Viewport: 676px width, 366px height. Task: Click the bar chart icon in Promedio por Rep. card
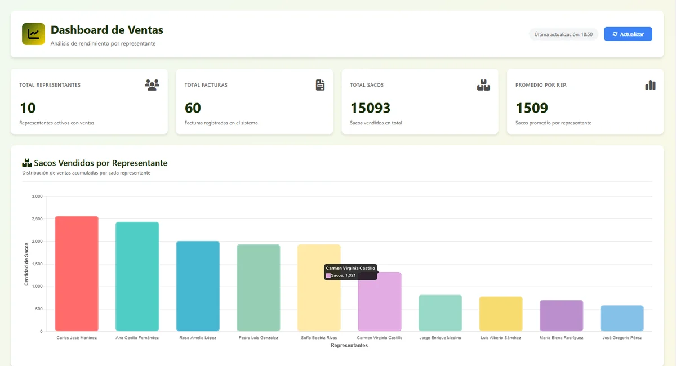coord(650,85)
